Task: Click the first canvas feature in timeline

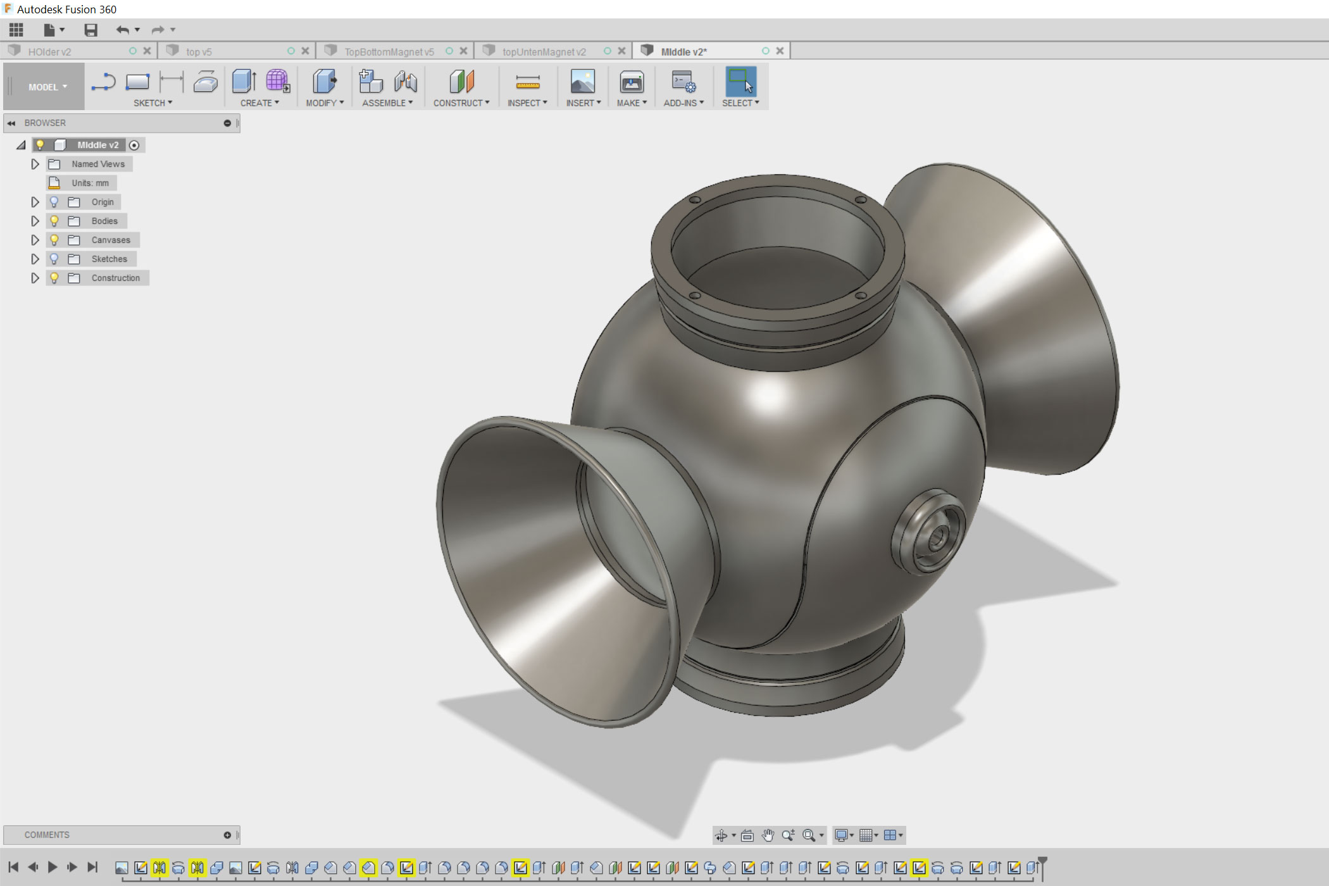Action: click(122, 868)
